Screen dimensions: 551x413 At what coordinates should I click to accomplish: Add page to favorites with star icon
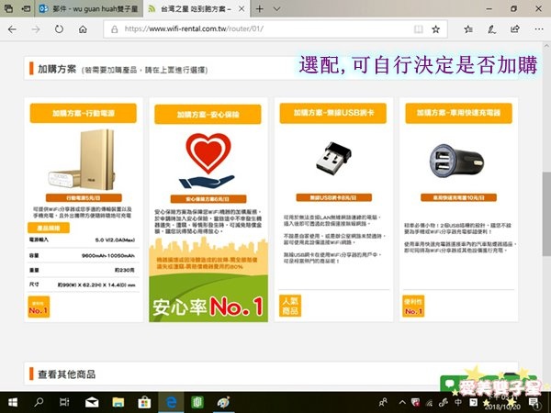coord(435,29)
